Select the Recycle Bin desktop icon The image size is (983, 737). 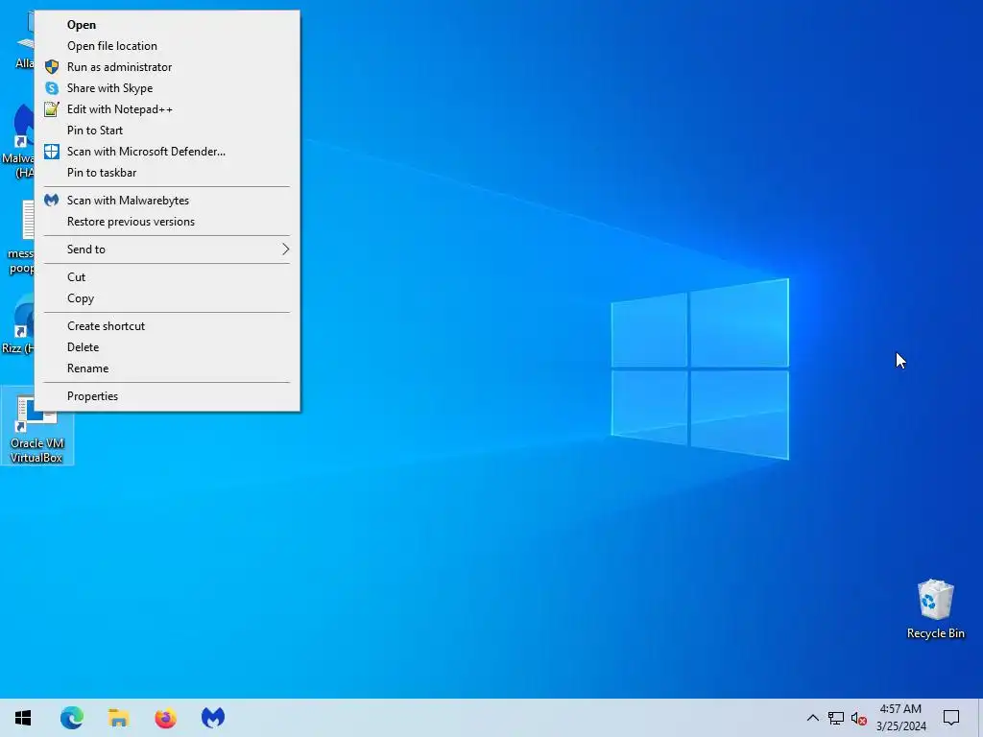(x=935, y=608)
